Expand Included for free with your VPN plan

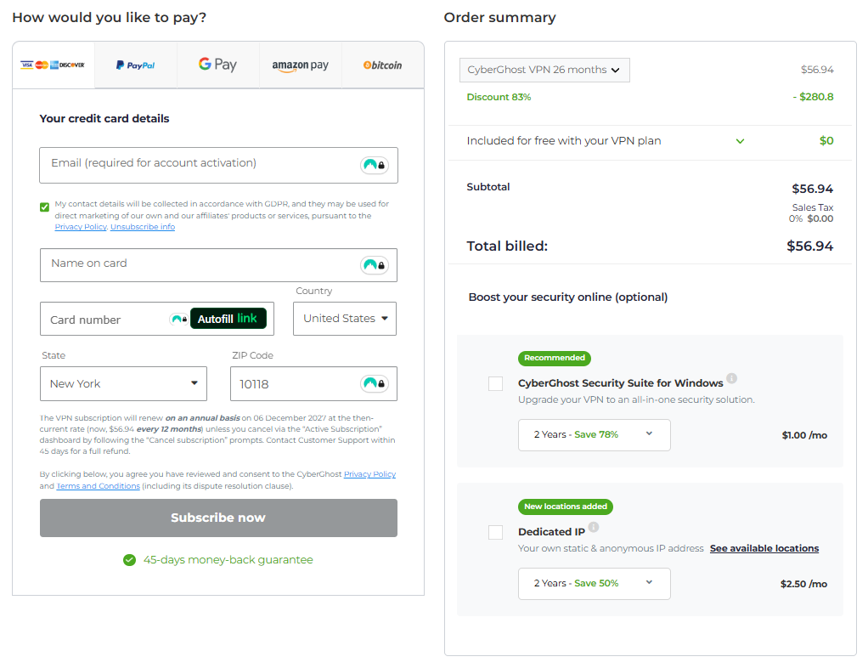[740, 141]
